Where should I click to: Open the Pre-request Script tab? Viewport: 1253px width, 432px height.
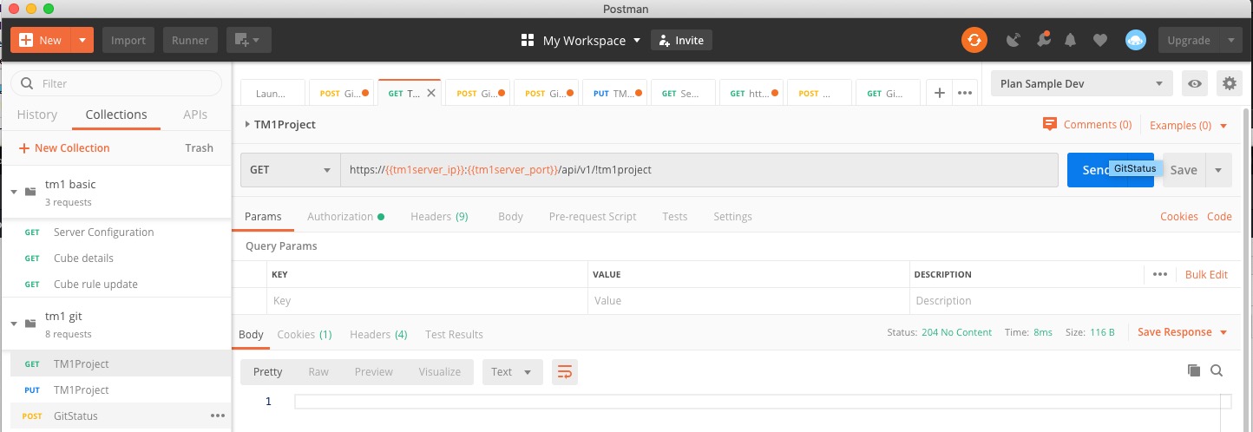(x=593, y=216)
